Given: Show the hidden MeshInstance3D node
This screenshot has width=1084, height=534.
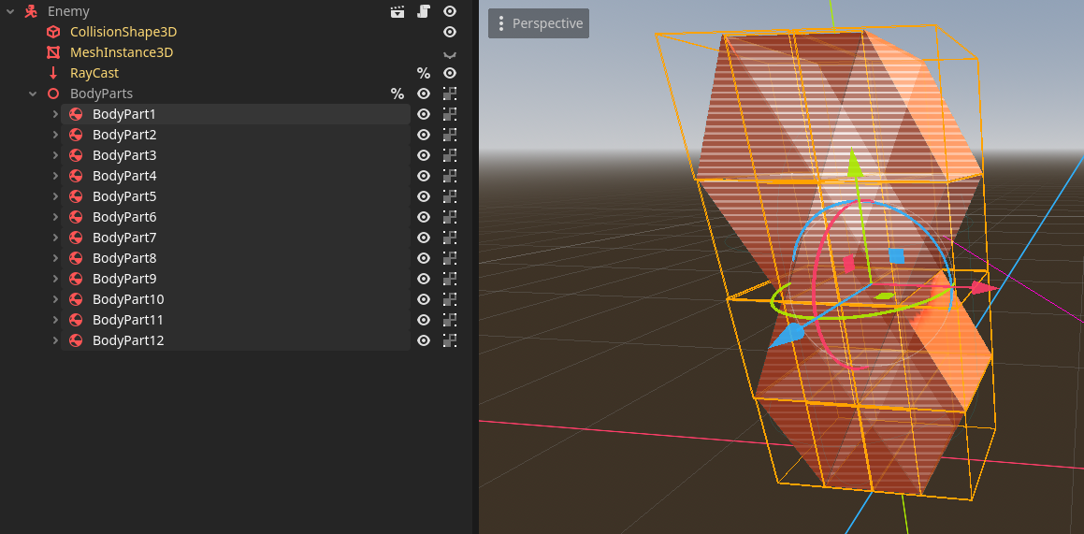Looking at the screenshot, I should point(450,53).
